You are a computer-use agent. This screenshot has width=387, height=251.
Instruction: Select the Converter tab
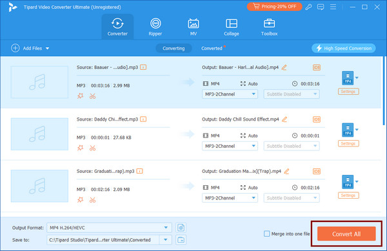pyautogui.click(x=117, y=27)
